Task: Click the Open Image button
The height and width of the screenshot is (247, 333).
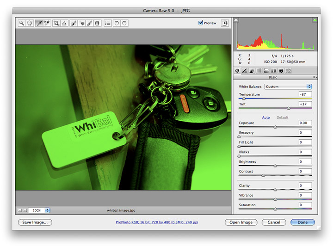Action: [241, 222]
